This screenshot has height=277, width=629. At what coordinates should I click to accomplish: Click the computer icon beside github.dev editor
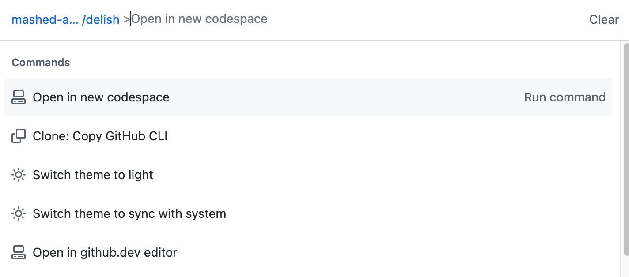18,252
